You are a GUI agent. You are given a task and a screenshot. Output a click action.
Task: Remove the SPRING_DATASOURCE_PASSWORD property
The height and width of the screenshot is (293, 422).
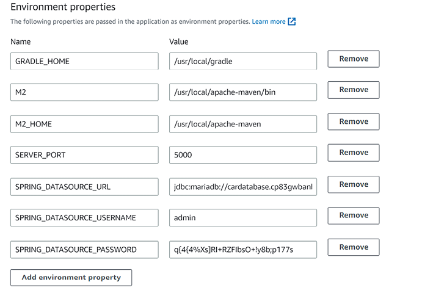(354, 247)
